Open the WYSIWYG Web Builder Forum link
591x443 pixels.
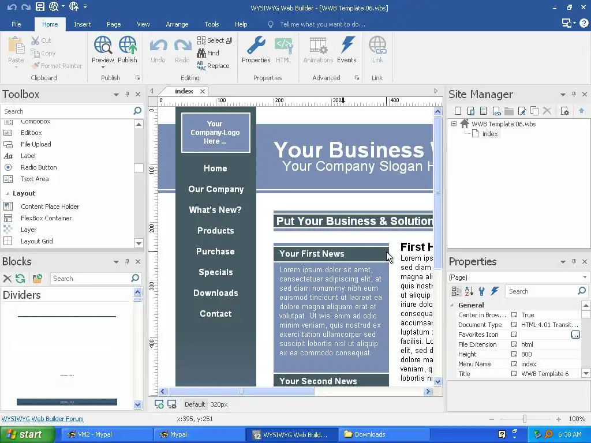(43, 419)
